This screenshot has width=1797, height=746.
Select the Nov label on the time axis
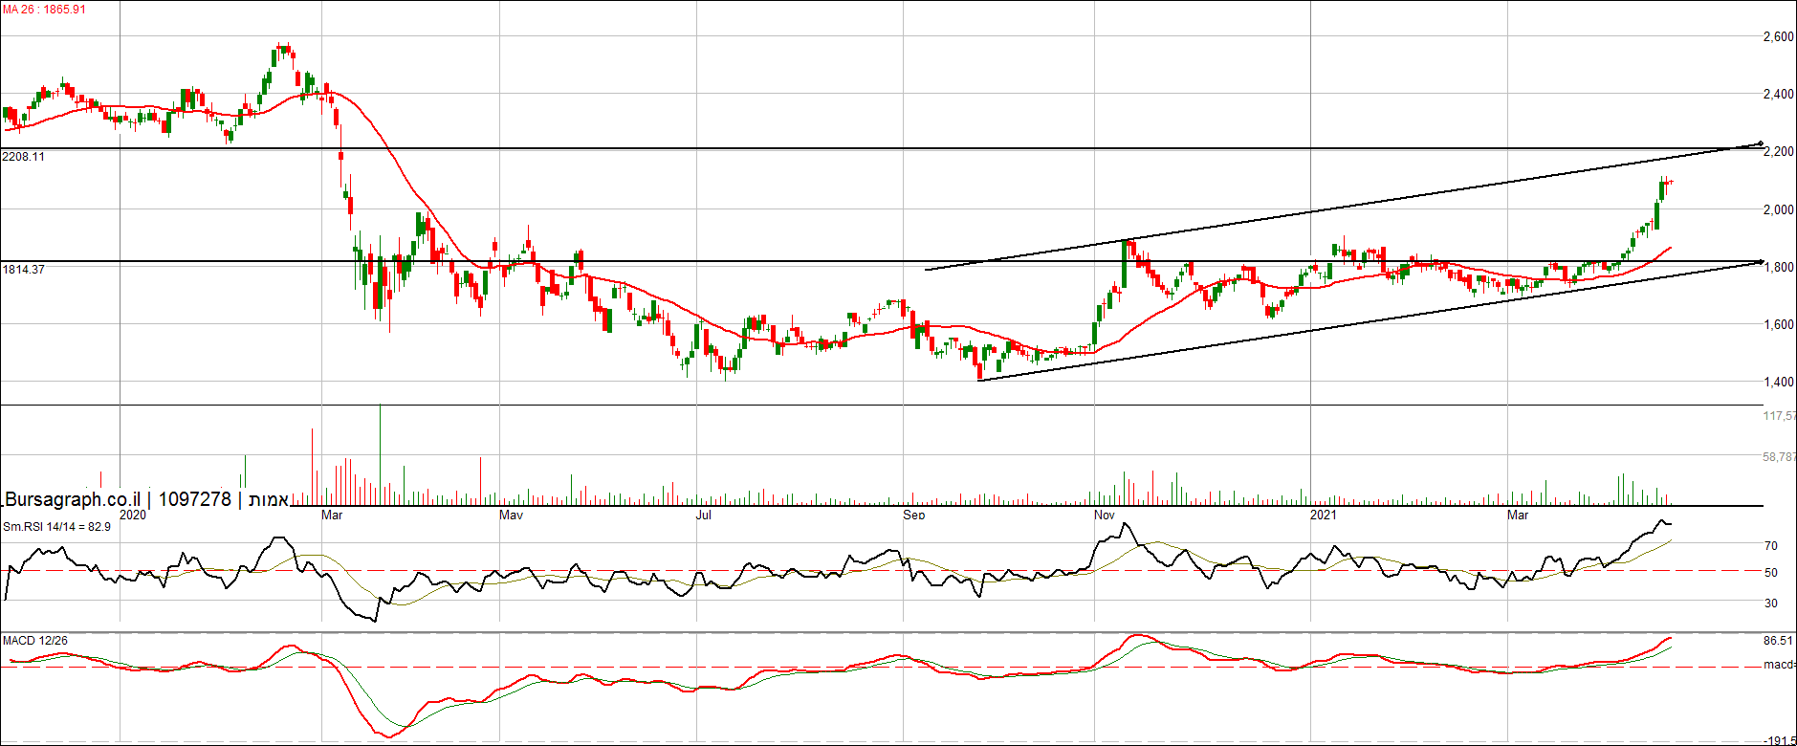[x=1105, y=516]
